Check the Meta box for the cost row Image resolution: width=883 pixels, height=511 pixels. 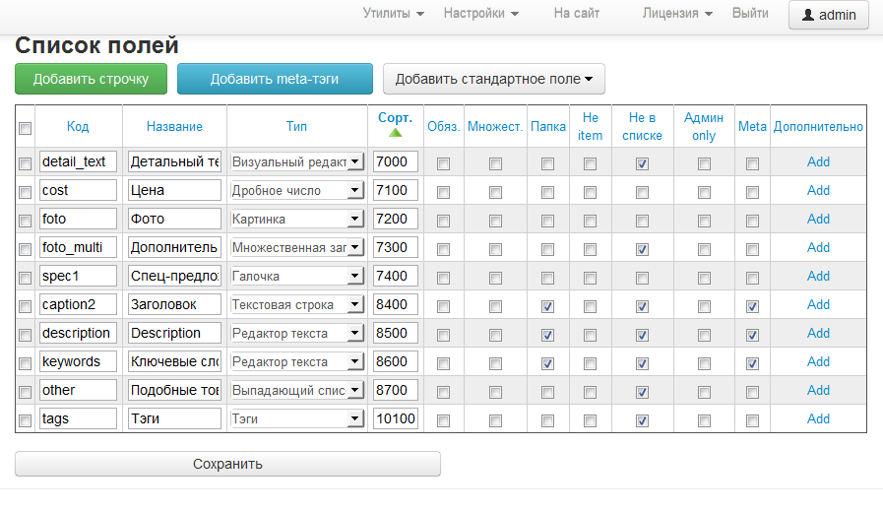[x=752, y=192]
